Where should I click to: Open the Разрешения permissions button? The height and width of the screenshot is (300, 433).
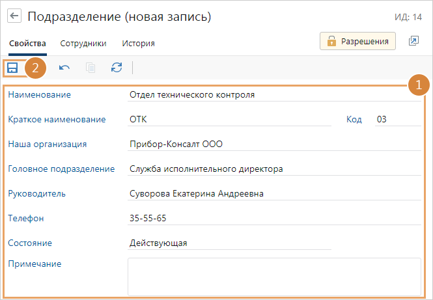[358, 41]
